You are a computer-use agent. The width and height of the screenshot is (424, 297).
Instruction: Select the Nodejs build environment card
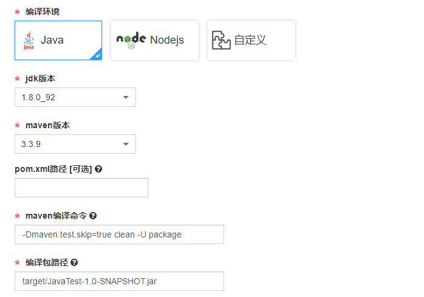[x=155, y=40]
